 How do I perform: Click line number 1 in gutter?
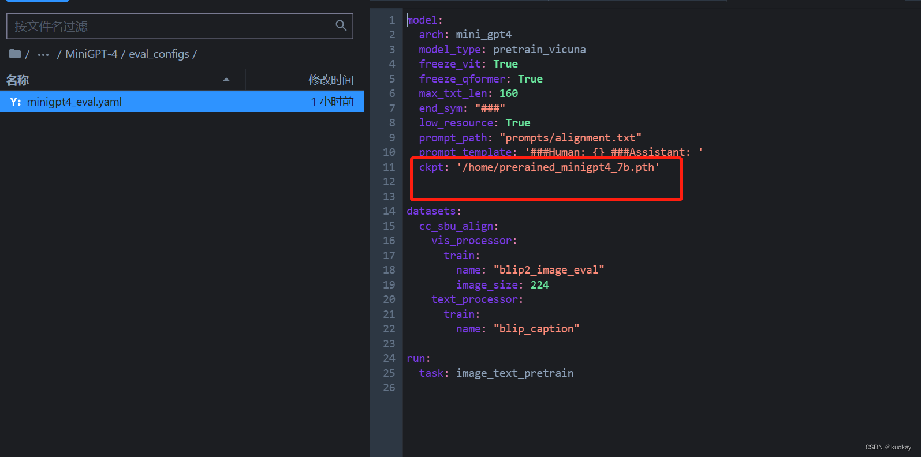(392, 20)
